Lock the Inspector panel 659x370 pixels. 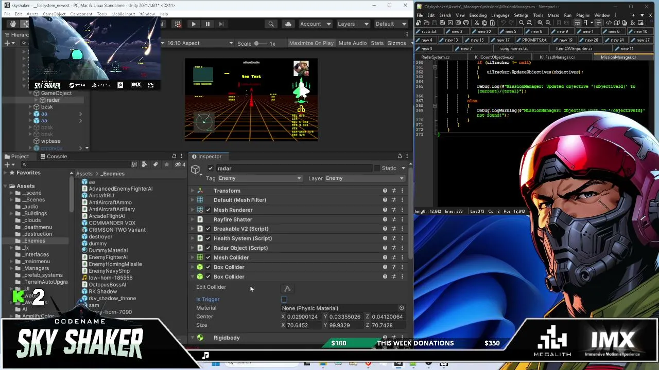click(400, 156)
